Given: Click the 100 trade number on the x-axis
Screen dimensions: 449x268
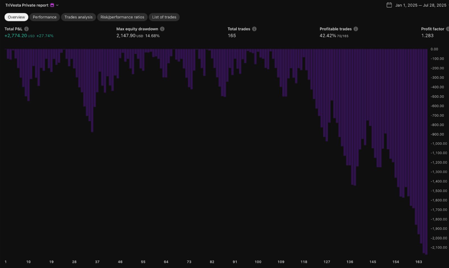Looking at the screenshot, I should coord(258,262).
